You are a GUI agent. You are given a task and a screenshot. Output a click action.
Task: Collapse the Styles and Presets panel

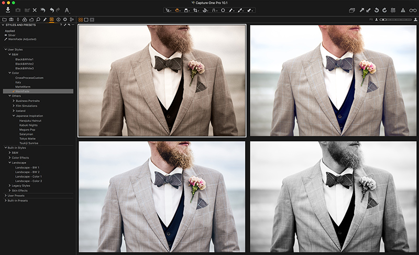point(3,25)
